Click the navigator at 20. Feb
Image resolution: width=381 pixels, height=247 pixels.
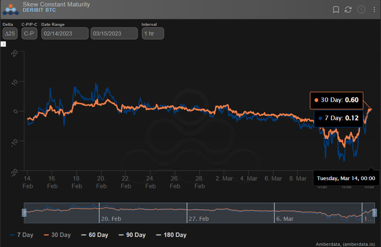[x=111, y=219]
